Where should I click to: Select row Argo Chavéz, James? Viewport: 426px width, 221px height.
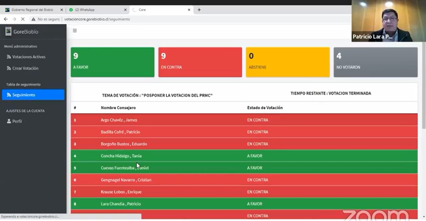tap(244, 120)
